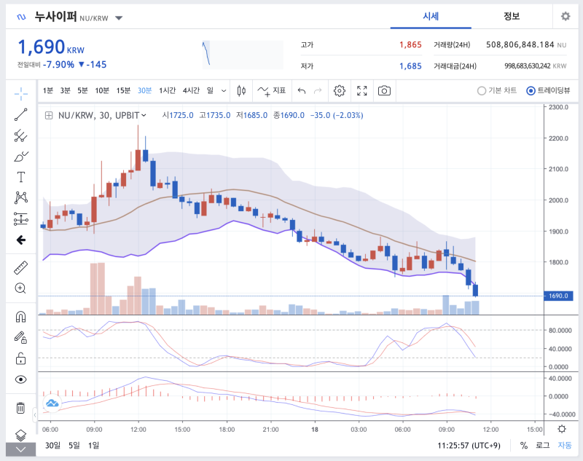Select the crosshair cursor tool
Image resolution: width=583 pixels, height=461 pixels.
pyautogui.click(x=21, y=94)
